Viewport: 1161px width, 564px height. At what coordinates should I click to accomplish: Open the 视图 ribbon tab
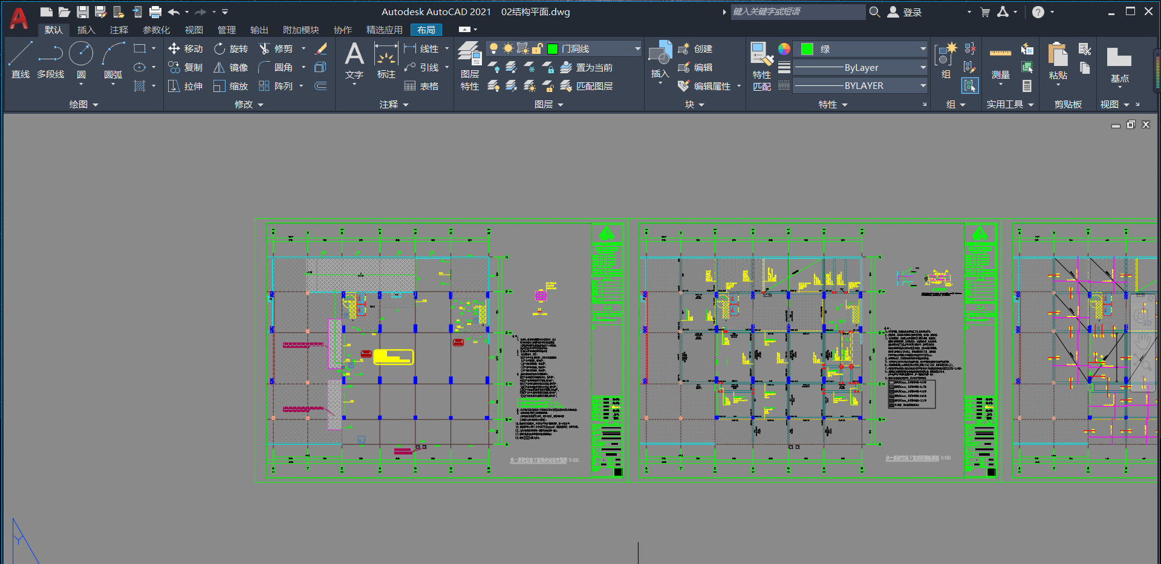click(193, 30)
